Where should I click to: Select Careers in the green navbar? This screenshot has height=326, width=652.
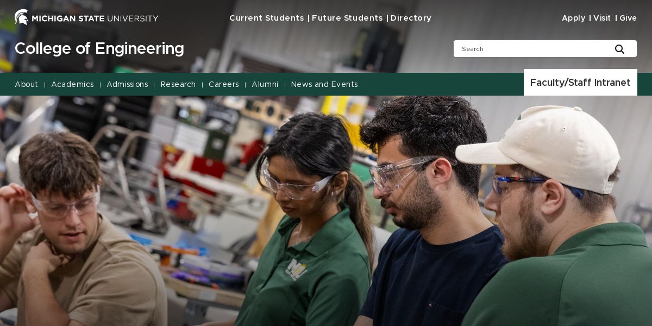[x=224, y=84]
